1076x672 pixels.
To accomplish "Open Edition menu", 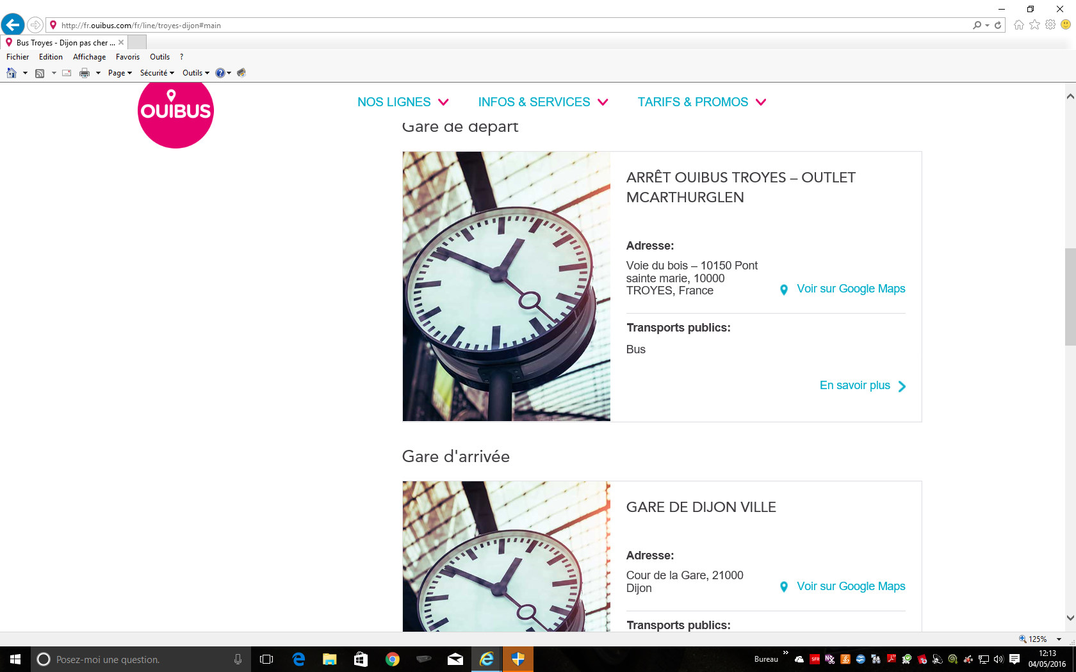I will click(51, 57).
